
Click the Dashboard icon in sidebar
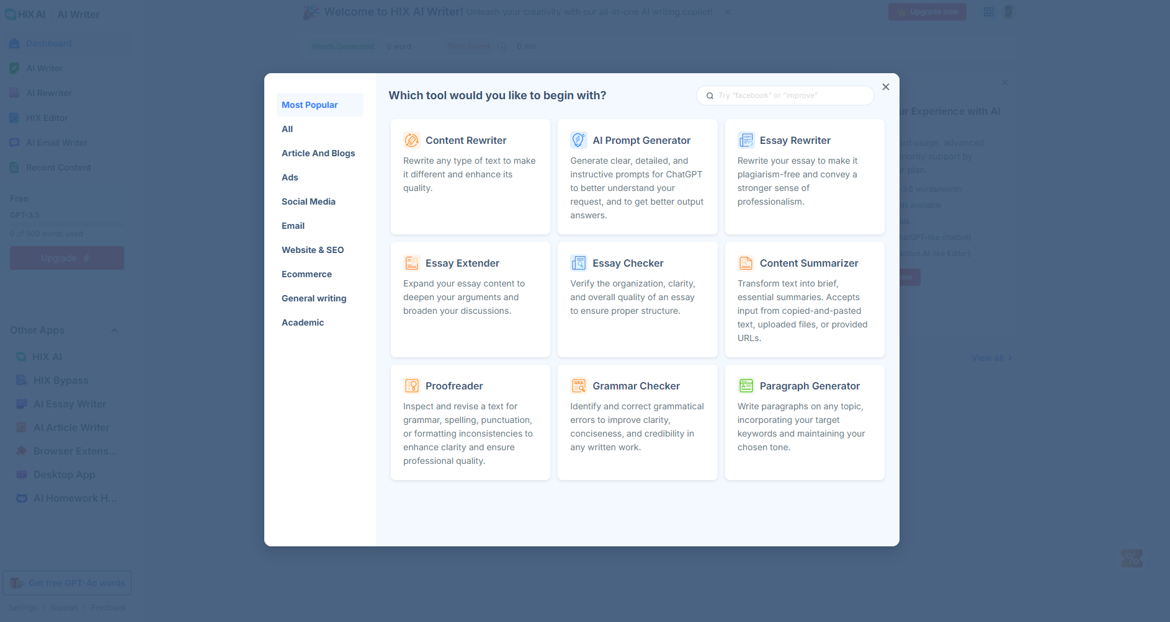[14, 43]
